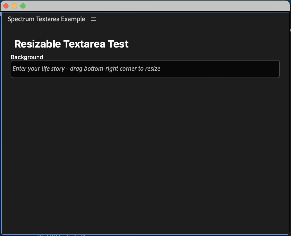Close the window with the red button
291x236 pixels.
click(x=6, y=6)
